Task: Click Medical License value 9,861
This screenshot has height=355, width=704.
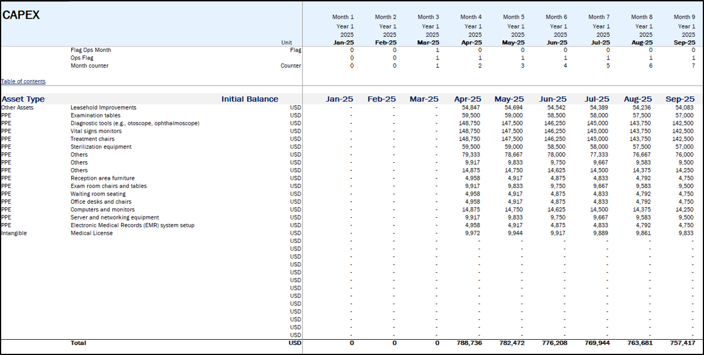Action: [x=644, y=233]
